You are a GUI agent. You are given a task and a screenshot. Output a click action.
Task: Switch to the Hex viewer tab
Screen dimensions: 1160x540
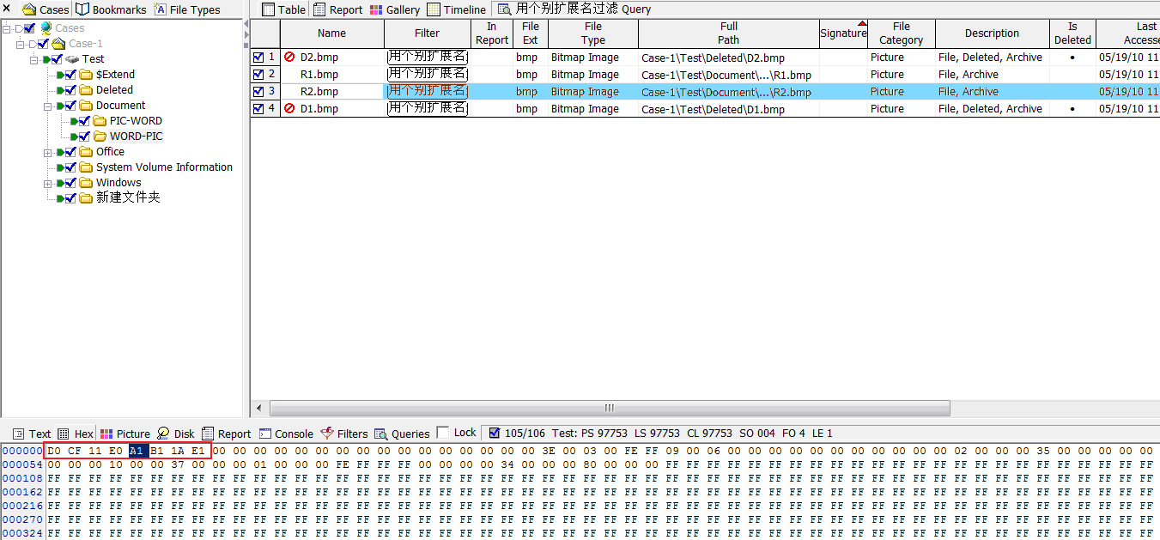pos(76,434)
